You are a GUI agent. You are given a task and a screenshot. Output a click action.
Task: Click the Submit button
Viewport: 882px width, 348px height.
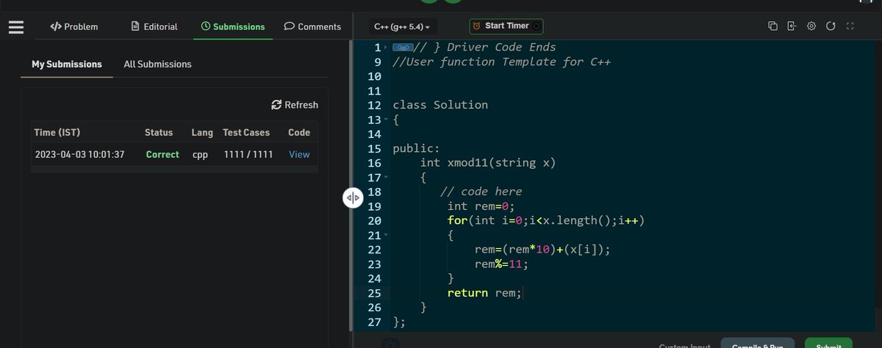828,344
